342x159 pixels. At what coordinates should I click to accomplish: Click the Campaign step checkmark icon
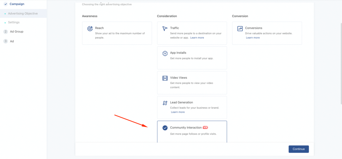click(6, 4)
